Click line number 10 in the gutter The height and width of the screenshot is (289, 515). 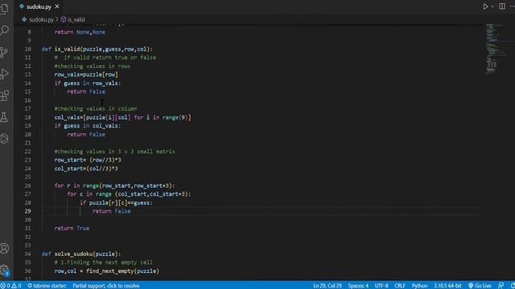[27, 49]
